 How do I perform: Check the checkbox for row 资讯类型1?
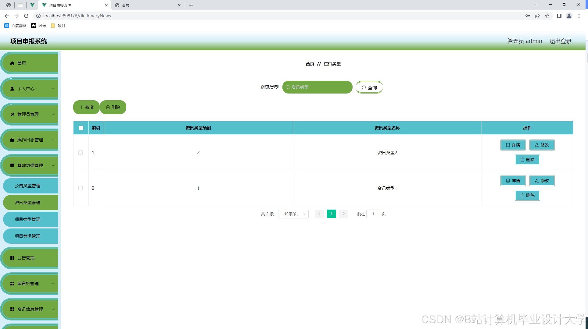pyautogui.click(x=81, y=188)
